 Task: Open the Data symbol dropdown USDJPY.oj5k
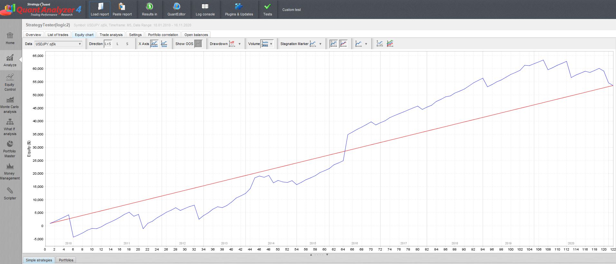tap(58, 44)
